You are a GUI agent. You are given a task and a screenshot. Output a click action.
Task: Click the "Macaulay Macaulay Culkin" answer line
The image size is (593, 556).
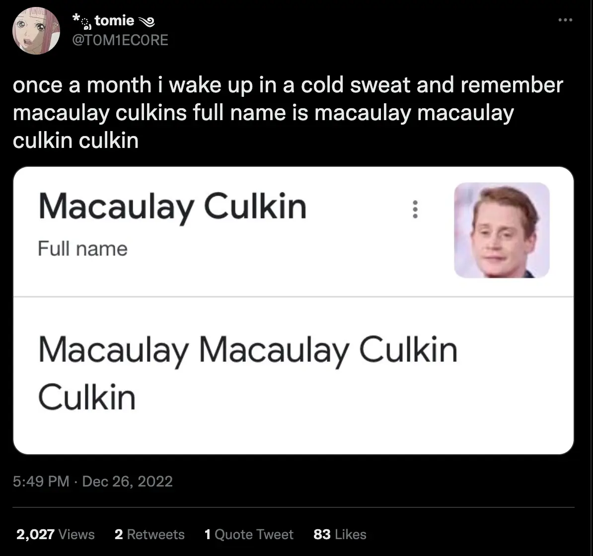247,351
